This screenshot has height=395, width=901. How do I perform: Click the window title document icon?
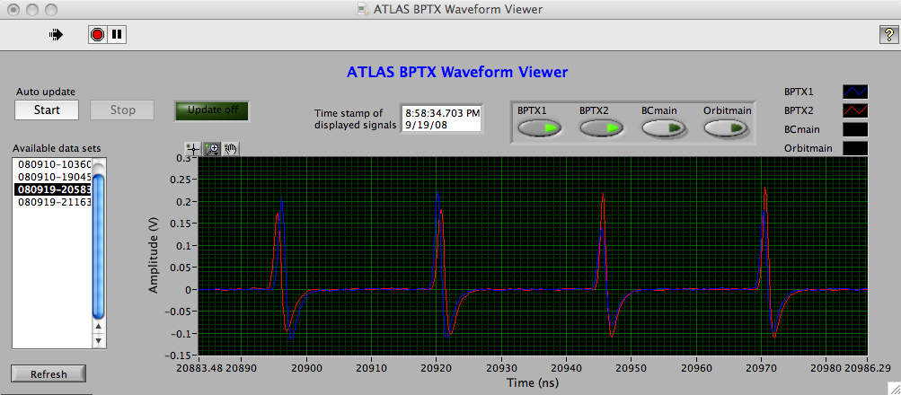(x=362, y=9)
